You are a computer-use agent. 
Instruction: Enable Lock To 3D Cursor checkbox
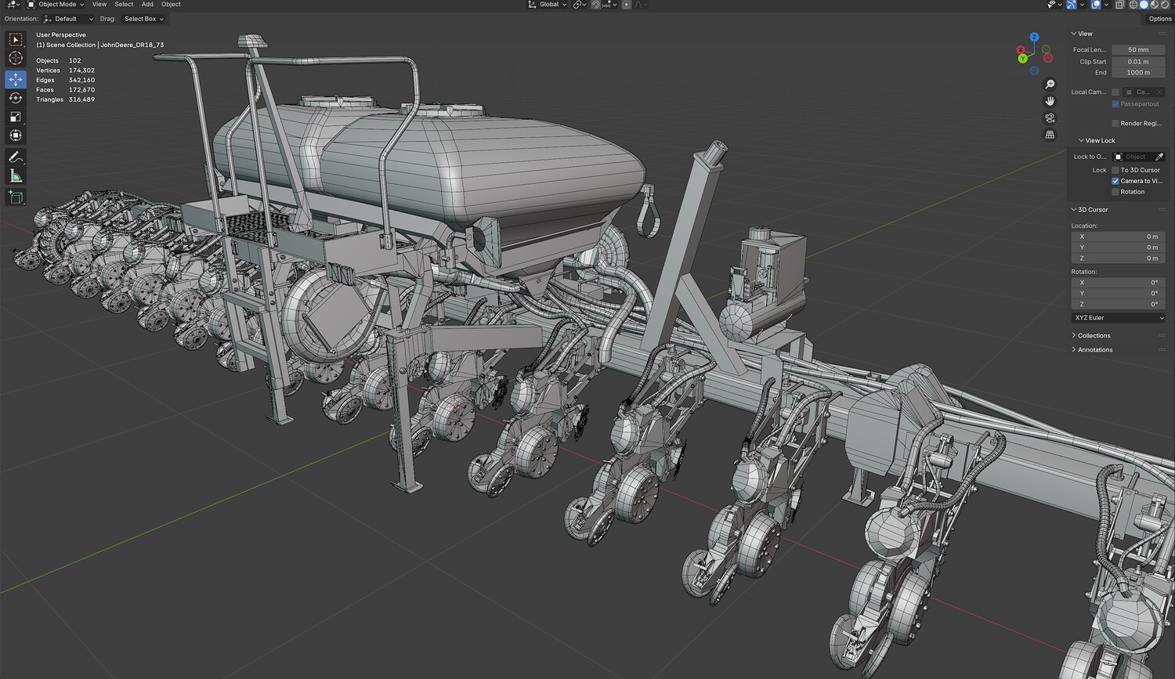point(1115,170)
